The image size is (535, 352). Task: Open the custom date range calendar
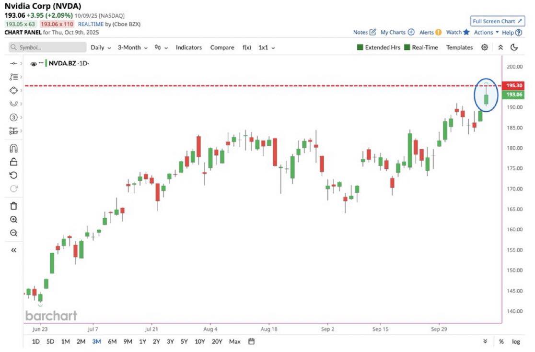(252, 341)
